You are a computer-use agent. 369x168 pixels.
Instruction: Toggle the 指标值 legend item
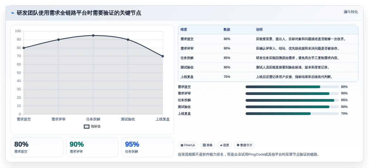(92, 126)
